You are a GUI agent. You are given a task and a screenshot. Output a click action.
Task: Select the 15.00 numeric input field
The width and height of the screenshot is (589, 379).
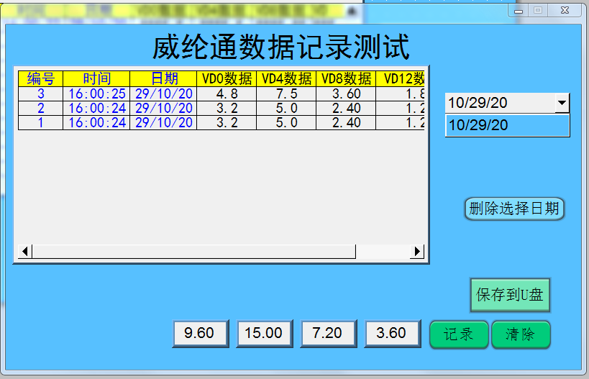(x=264, y=334)
